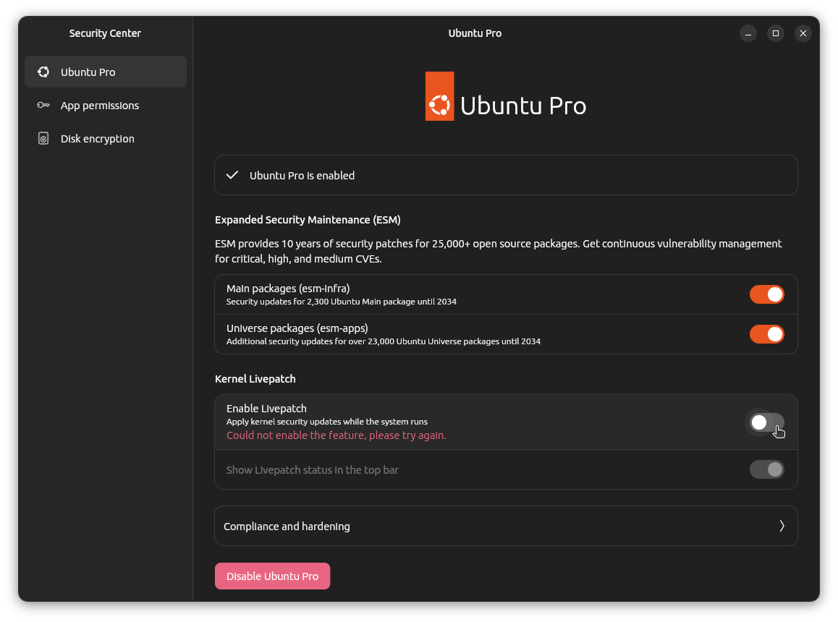Viewport: 838px width, 622px height.
Task: Click 'Could not enable the feature' error text
Action: tap(337, 435)
